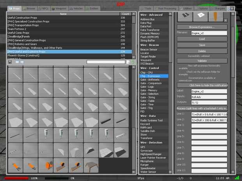This screenshot has width=242, height=181.
Task: Select Team Fortress 2 category
Action: click(69, 29)
